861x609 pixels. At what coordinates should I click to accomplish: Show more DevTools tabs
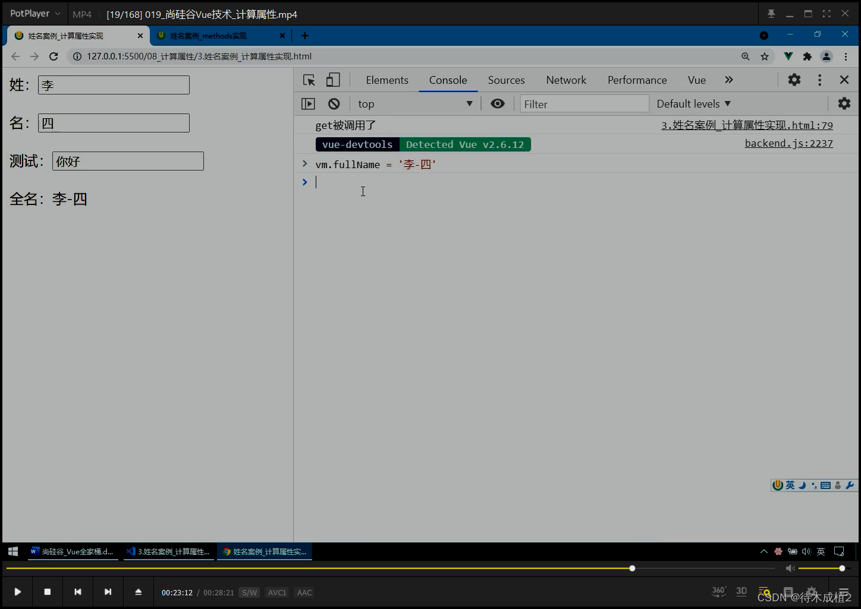[x=729, y=80]
